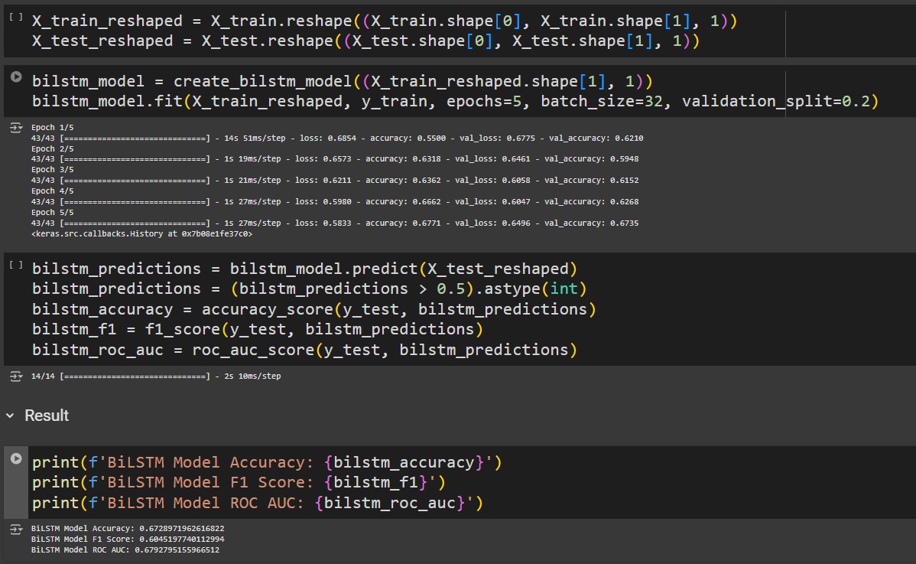Open output options for the training epochs output
916x564 pixels.
point(16,127)
